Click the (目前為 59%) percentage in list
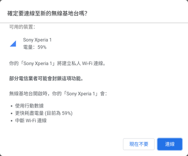Screen dimensions: 188x156 59,113
